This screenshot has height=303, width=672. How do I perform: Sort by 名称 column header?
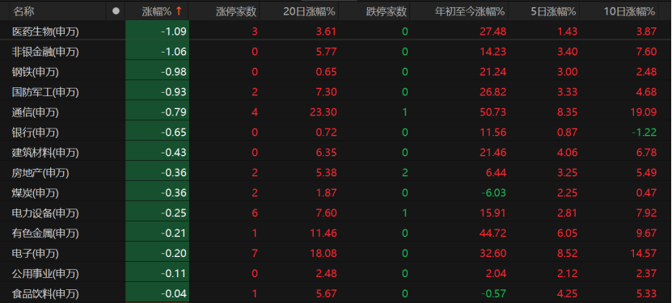click(x=24, y=11)
